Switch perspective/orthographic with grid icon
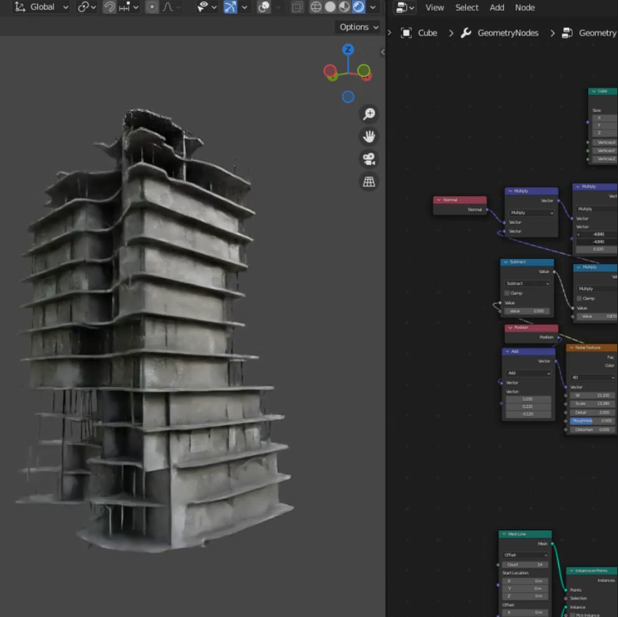 click(x=369, y=182)
